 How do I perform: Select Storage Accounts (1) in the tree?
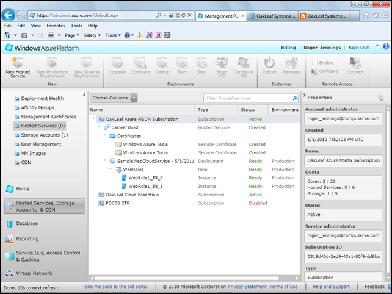click(45, 135)
